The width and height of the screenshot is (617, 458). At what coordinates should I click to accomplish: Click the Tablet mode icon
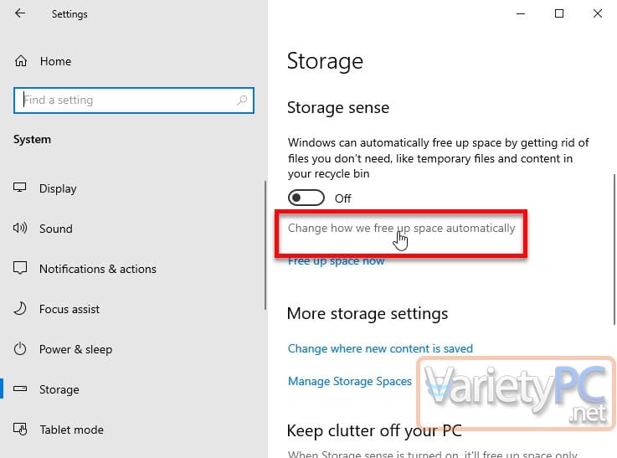pos(20,429)
